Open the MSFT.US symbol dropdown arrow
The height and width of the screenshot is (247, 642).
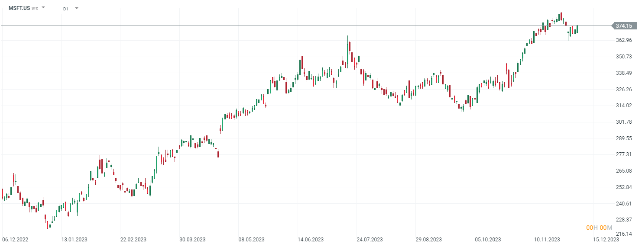click(43, 8)
